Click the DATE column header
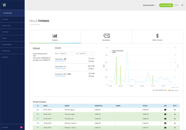 pyautogui.click(x=45, y=106)
